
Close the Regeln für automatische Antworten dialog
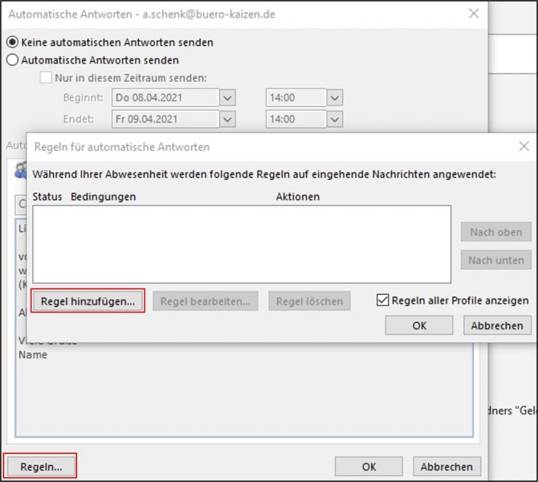coord(523,146)
